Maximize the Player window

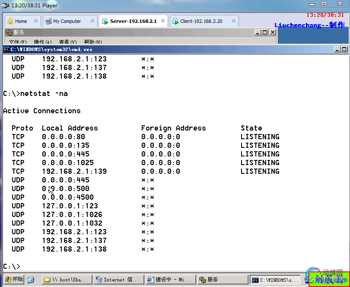pyautogui.click(x=324, y=4)
